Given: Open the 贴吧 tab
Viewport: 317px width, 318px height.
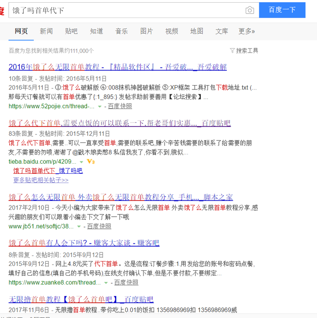Looking at the screenshot, I should pos(71,31).
